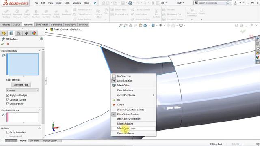This screenshot has height=146, width=260.
Task: Collapse the Constraint Curves section
Action: tap(39, 110)
